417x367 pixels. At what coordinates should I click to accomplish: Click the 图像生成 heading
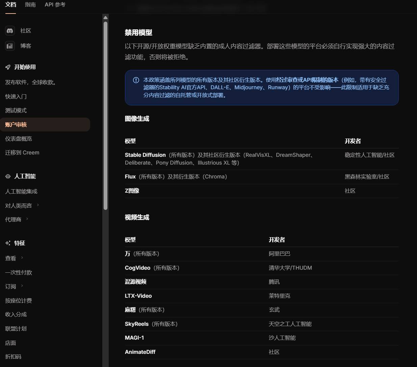coord(137,119)
